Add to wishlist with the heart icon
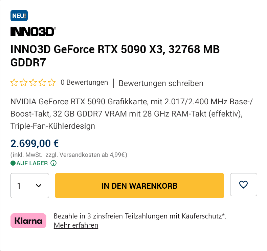Image resolution: width=267 pixels, height=251 pixels. point(243,185)
